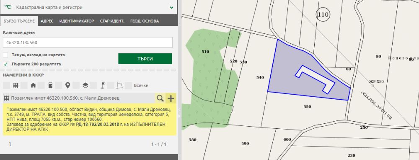Image resolution: width=419 pixels, height=160 pixels.
Task: Filter results by self-contained units door icon
Action: 50,85
